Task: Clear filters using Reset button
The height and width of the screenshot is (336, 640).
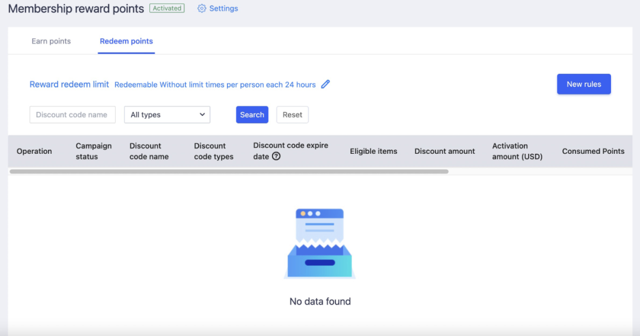Action: click(x=292, y=114)
